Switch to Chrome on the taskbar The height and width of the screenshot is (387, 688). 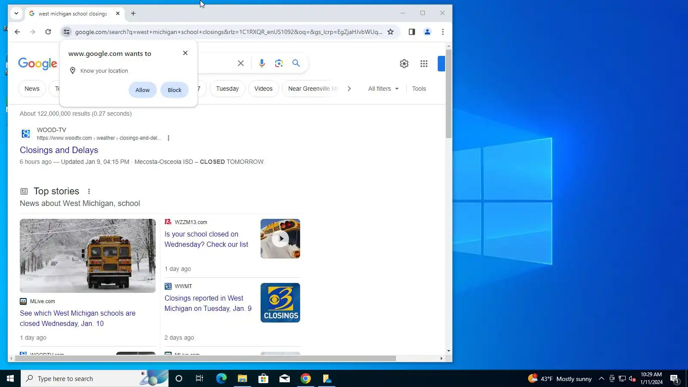[x=306, y=378]
